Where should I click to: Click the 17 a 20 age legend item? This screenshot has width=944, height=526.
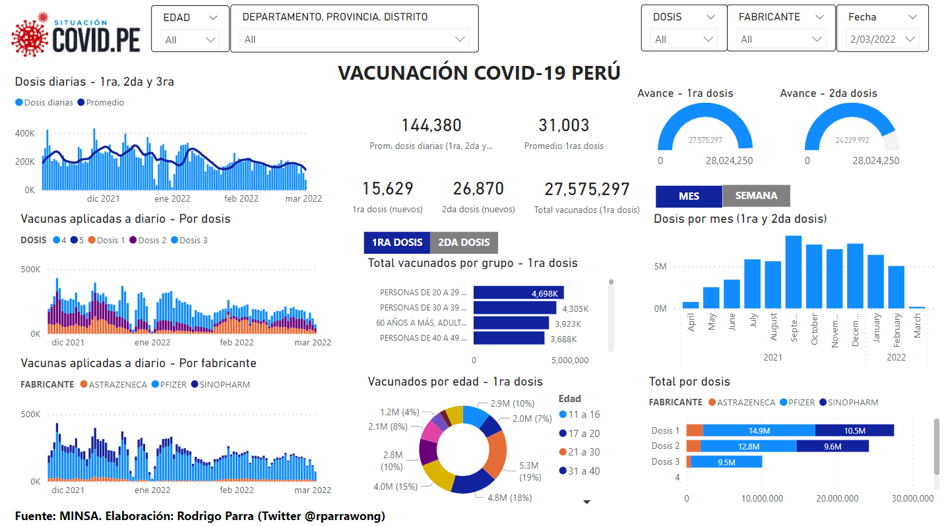(579, 434)
